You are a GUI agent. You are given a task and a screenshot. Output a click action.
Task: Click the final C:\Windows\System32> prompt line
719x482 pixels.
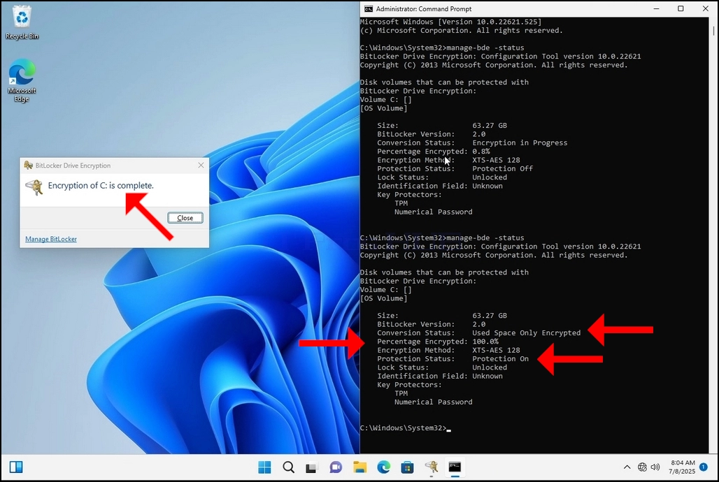tap(406, 428)
